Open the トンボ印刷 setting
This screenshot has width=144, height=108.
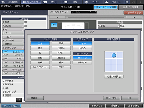[x=13, y=41]
